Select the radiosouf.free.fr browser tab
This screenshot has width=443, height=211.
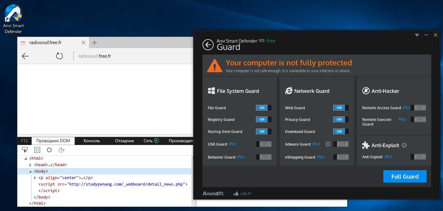[53, 43]
